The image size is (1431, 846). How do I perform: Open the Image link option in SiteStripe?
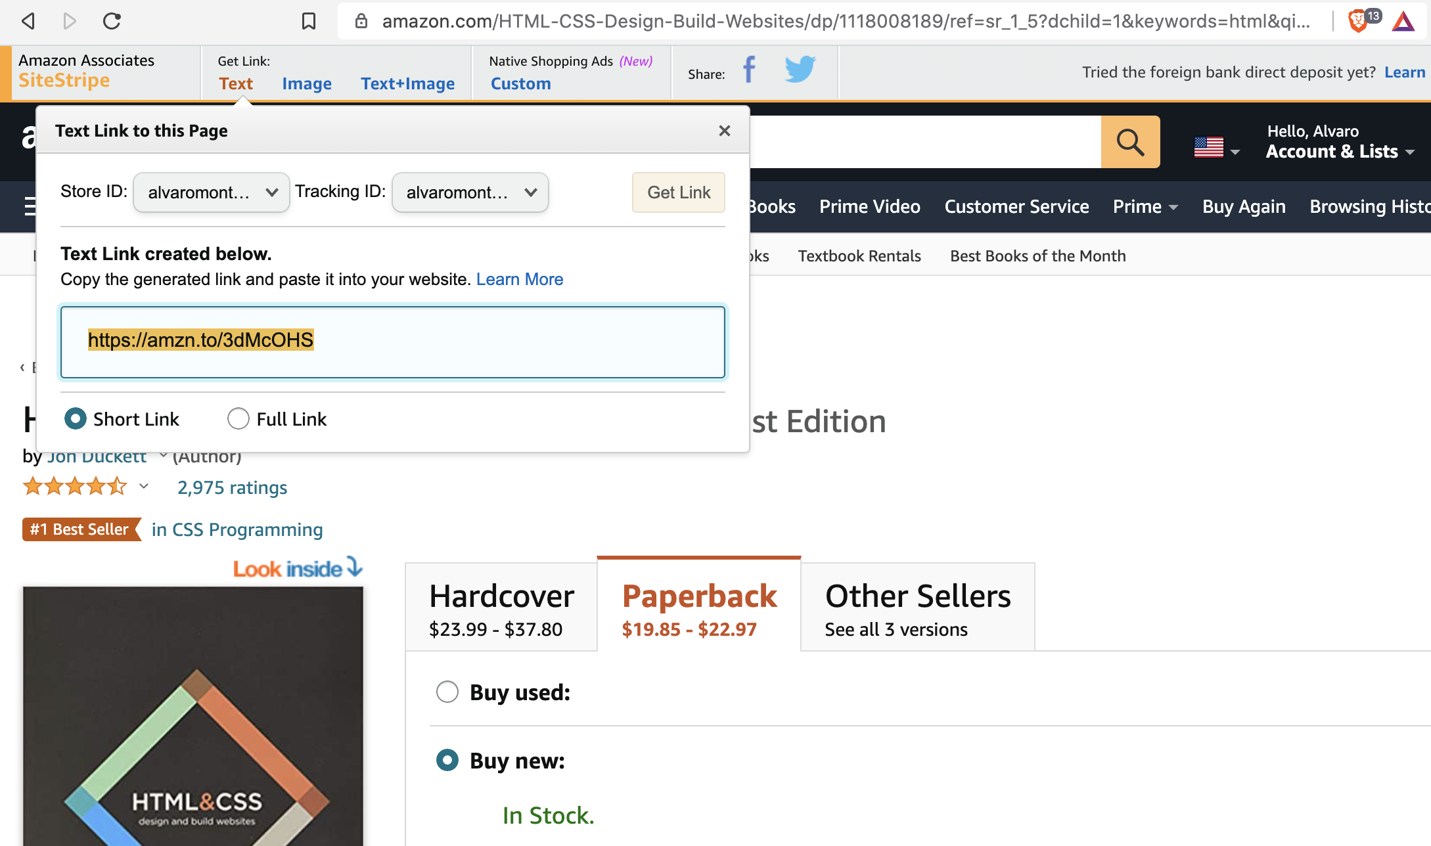(x=307, y=84)
